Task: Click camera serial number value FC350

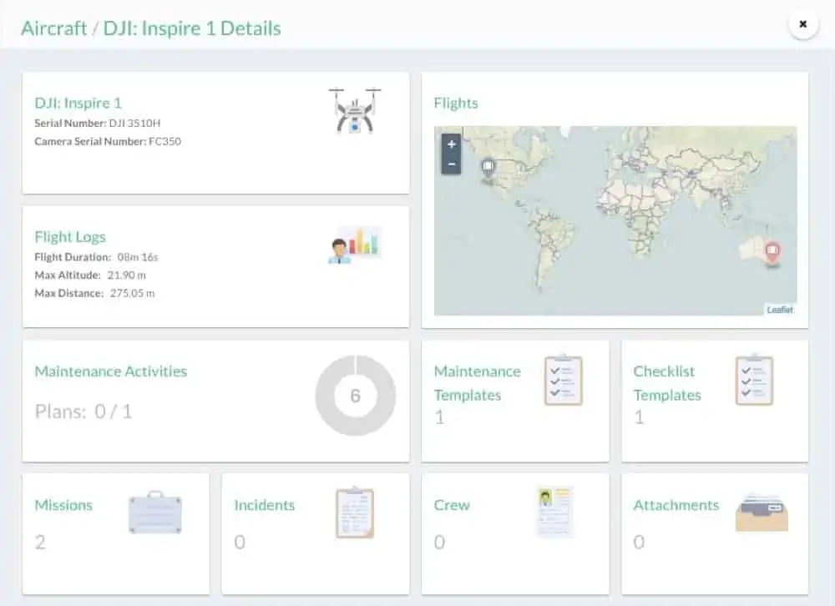Action: tap(165, 141)
